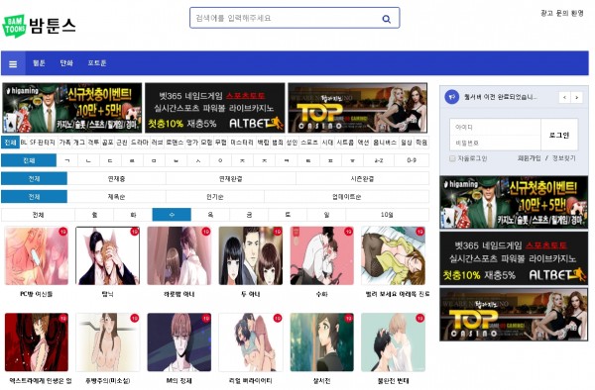This screenshot has width=595, height=390.
Task: Click TOP CASINO banner in right sidebar
Action: click(x=514, y=315)
